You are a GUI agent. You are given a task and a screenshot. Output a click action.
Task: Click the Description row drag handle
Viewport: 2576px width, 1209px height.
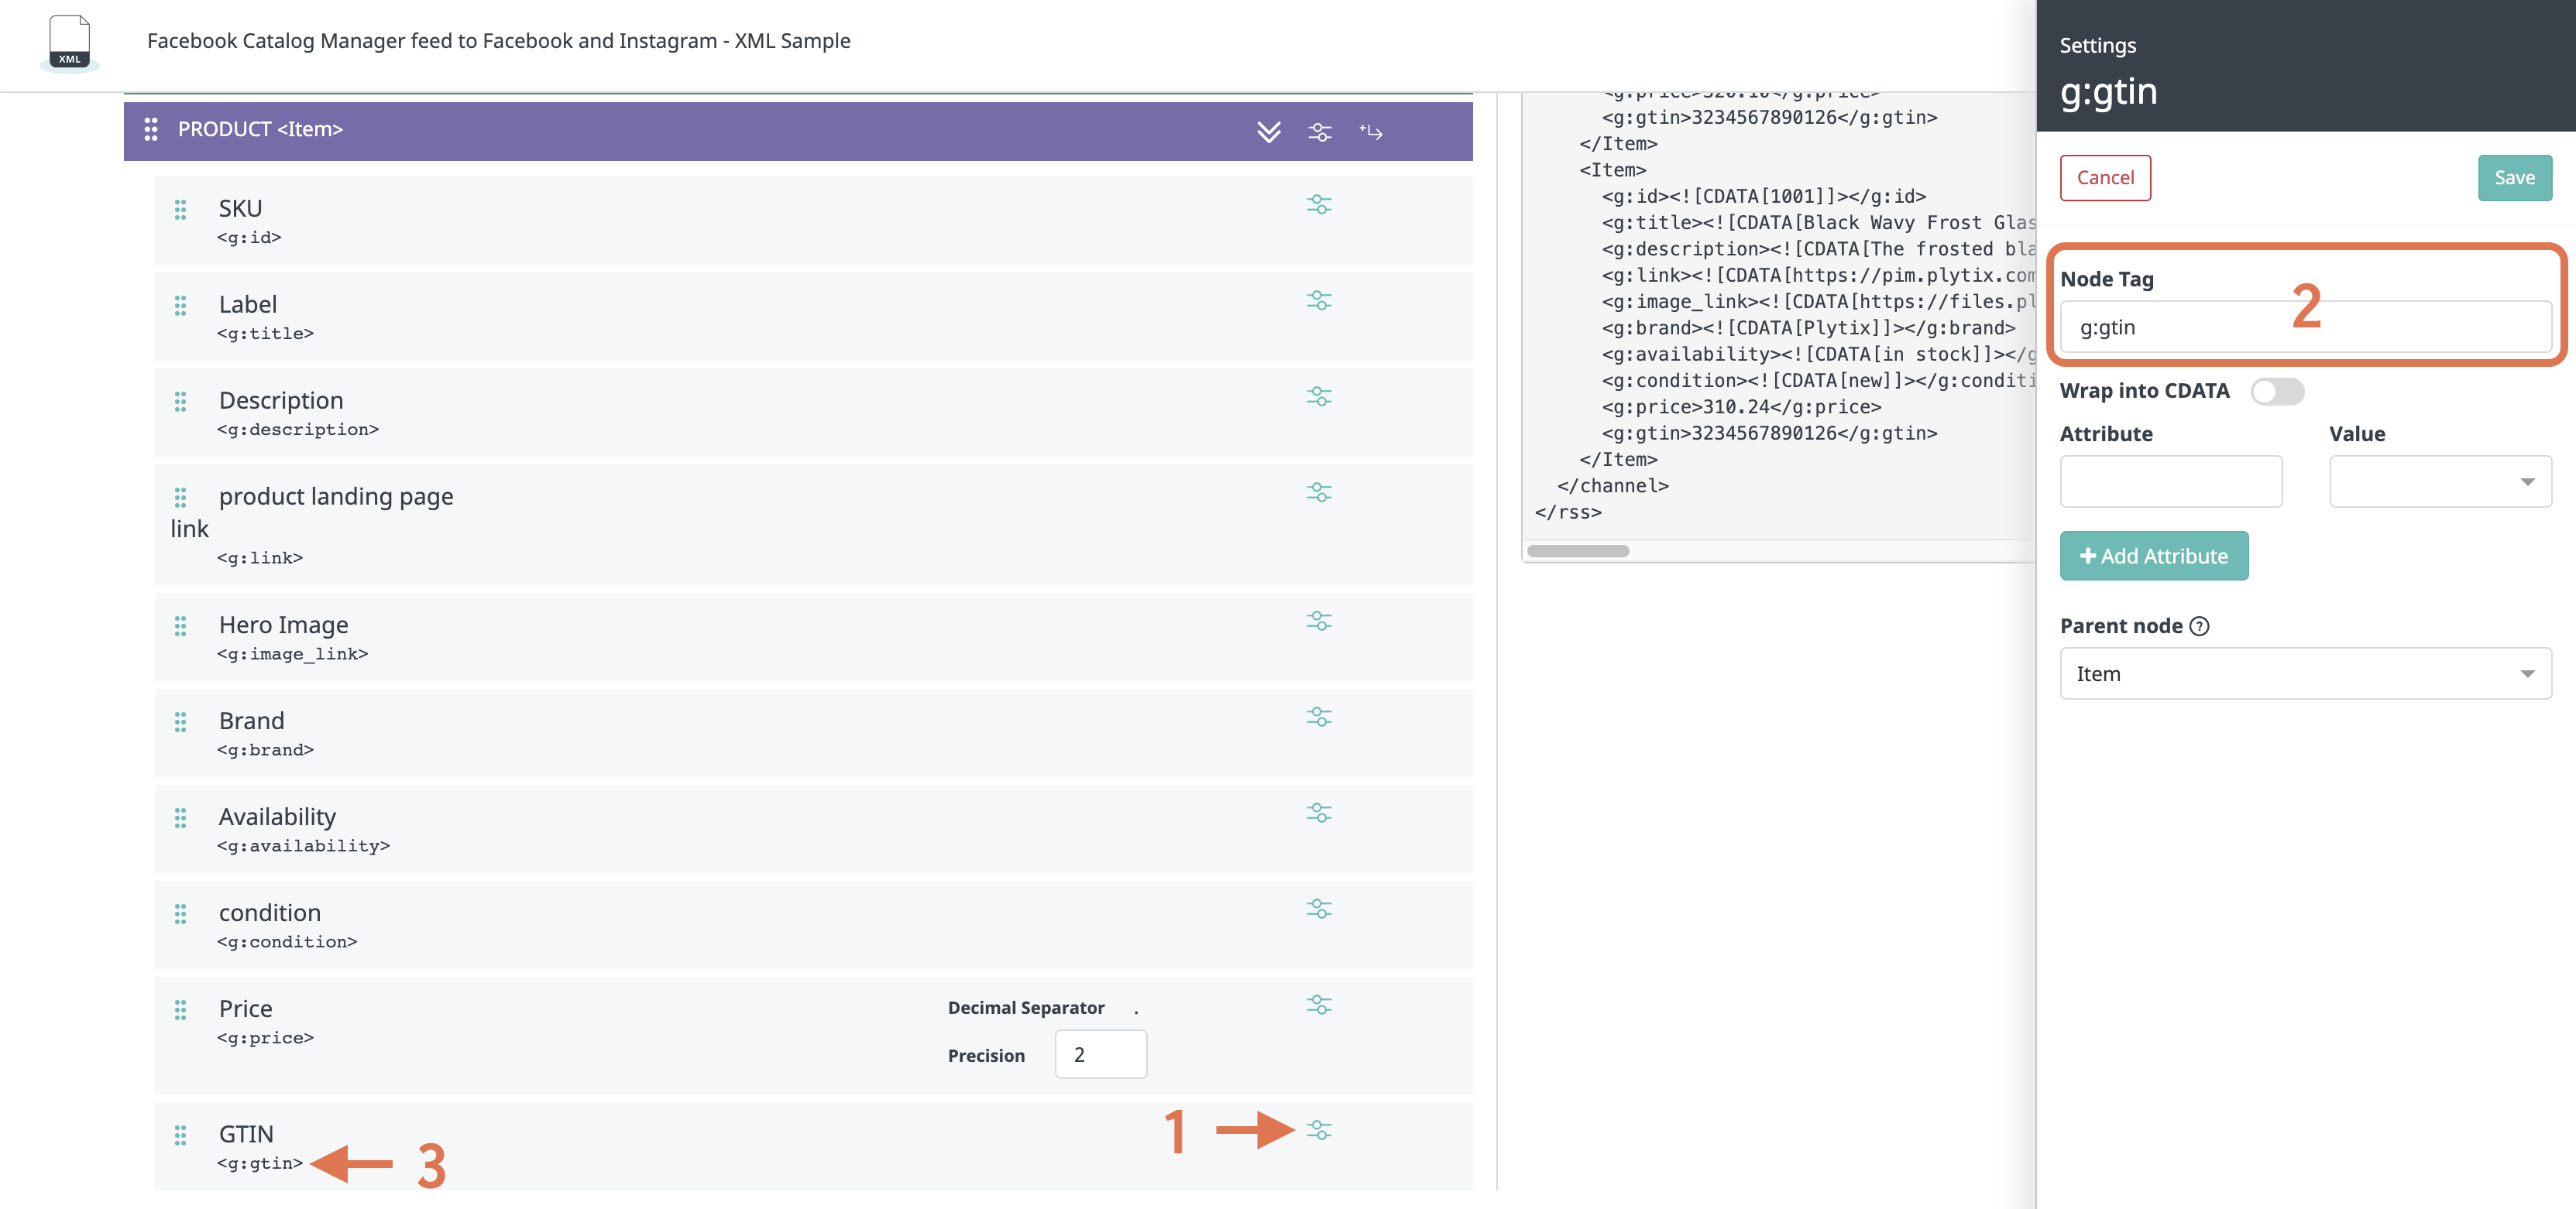click(x=180, y=401)
